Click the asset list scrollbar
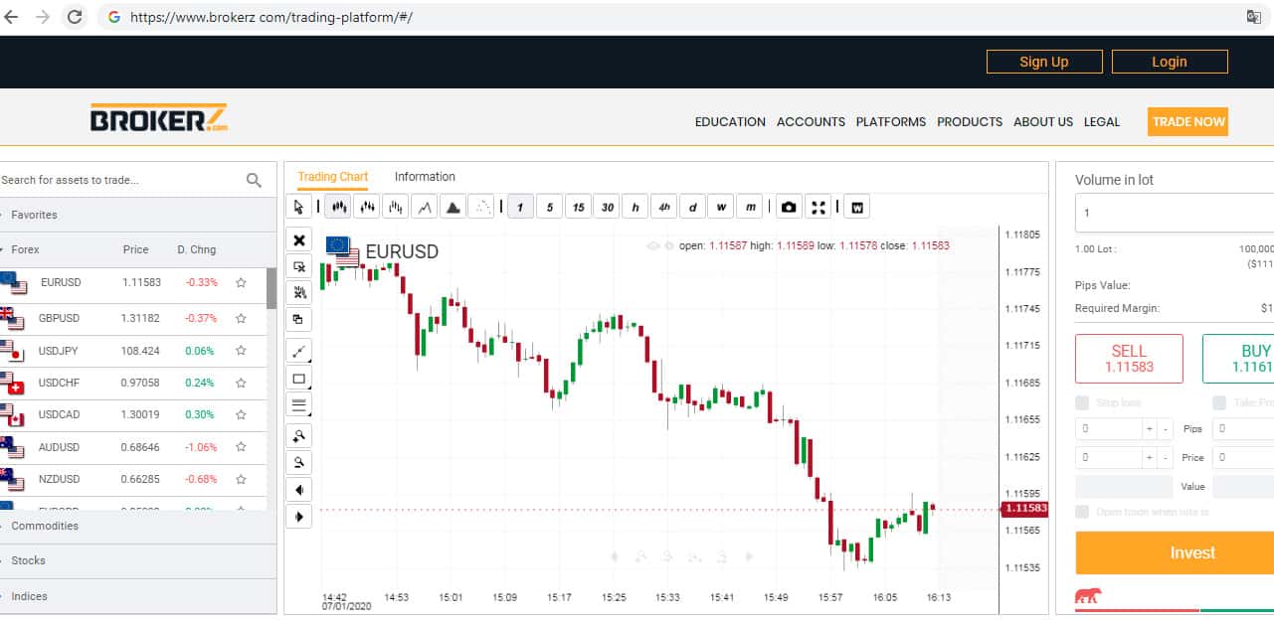 click(x=272, y=288)
